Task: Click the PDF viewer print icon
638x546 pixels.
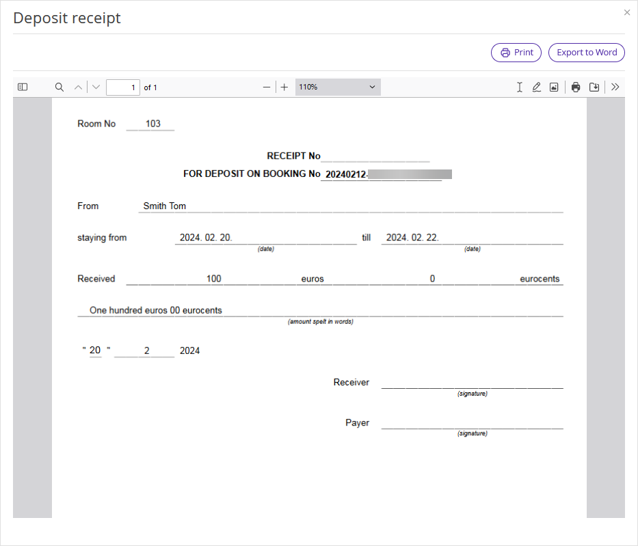Action: pos(576,87)
